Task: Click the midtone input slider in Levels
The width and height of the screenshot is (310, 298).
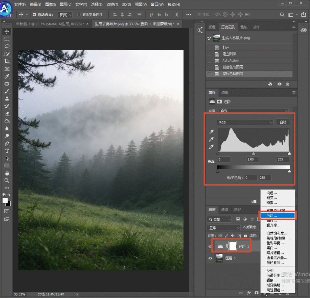Action: pyautogui.click(x=253, y=153)
